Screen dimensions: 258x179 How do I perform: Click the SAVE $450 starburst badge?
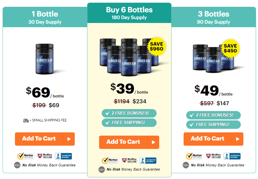[230, 48]
